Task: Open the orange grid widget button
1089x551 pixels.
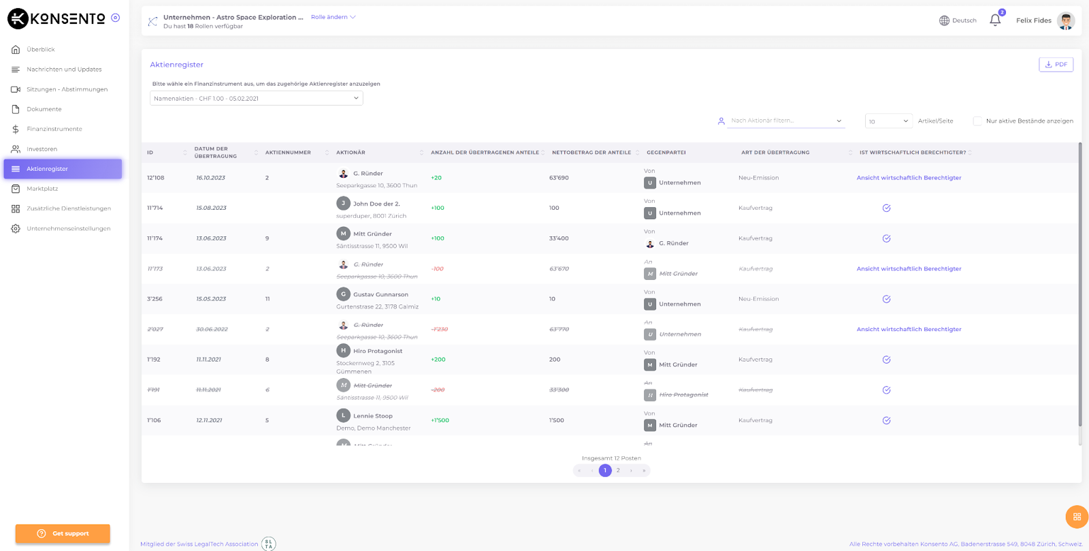Action: point(1077,517)
